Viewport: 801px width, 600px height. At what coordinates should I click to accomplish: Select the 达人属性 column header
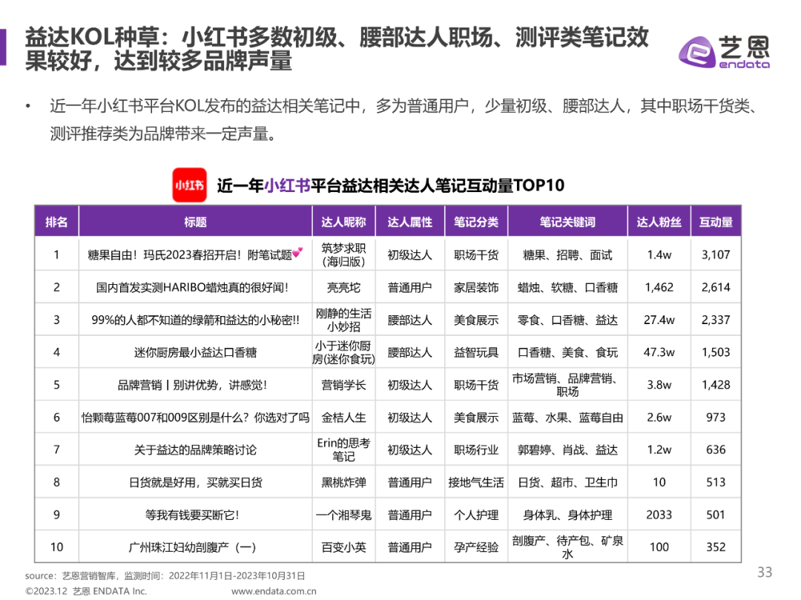point(409,222)
